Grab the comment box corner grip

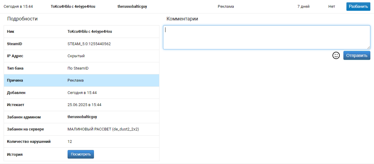pyautogui.click(x=368, y=47)
